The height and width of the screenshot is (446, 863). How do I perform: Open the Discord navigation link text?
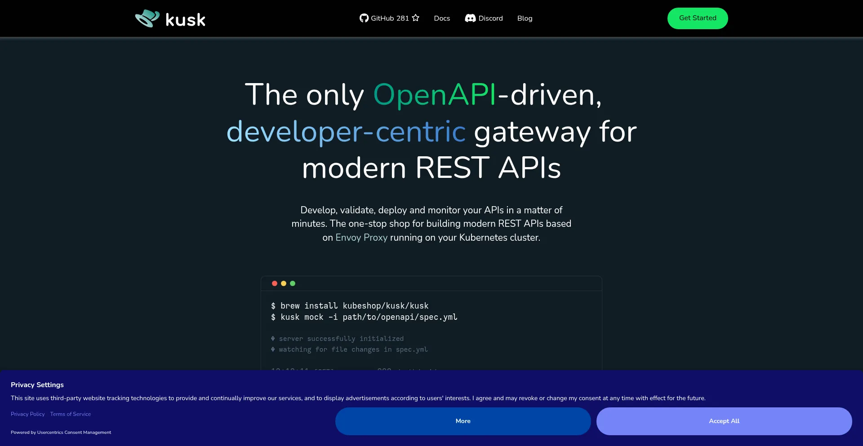click(490, 18)
